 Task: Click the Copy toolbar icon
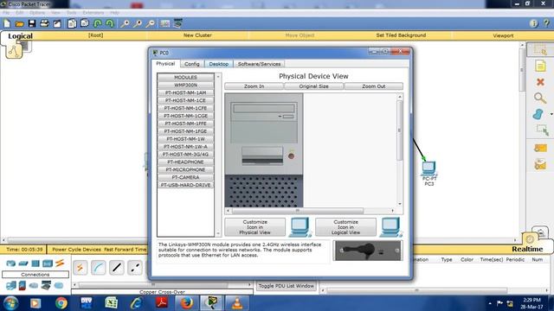72,23
